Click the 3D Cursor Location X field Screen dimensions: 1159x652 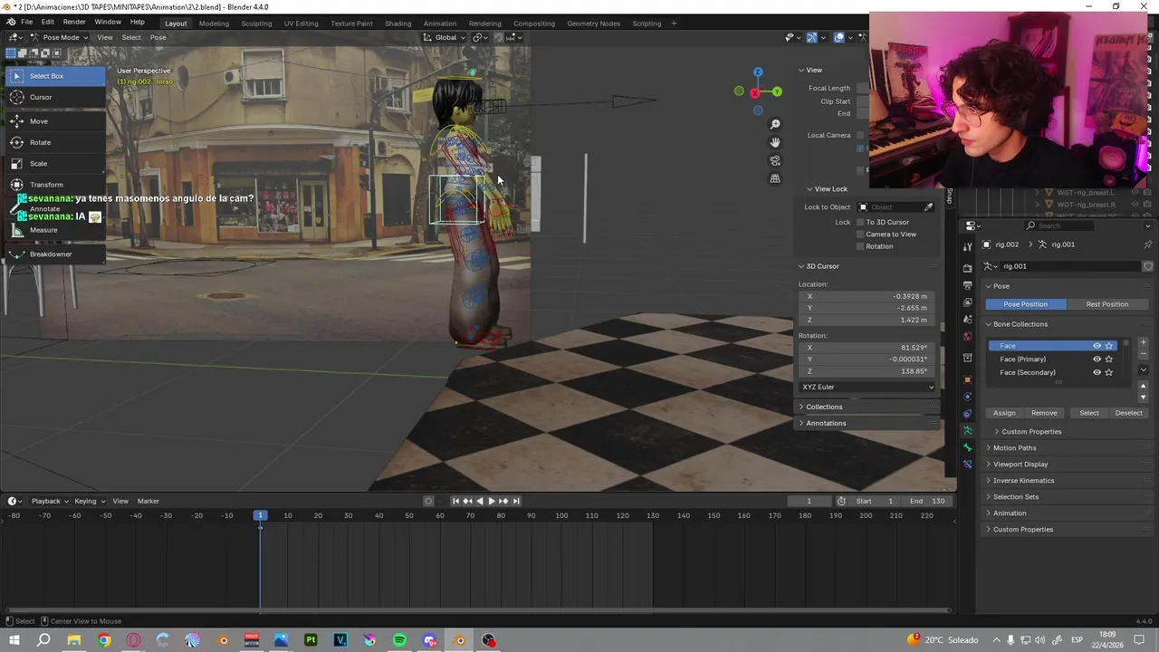pyautogui.click(x=867, y=296)
